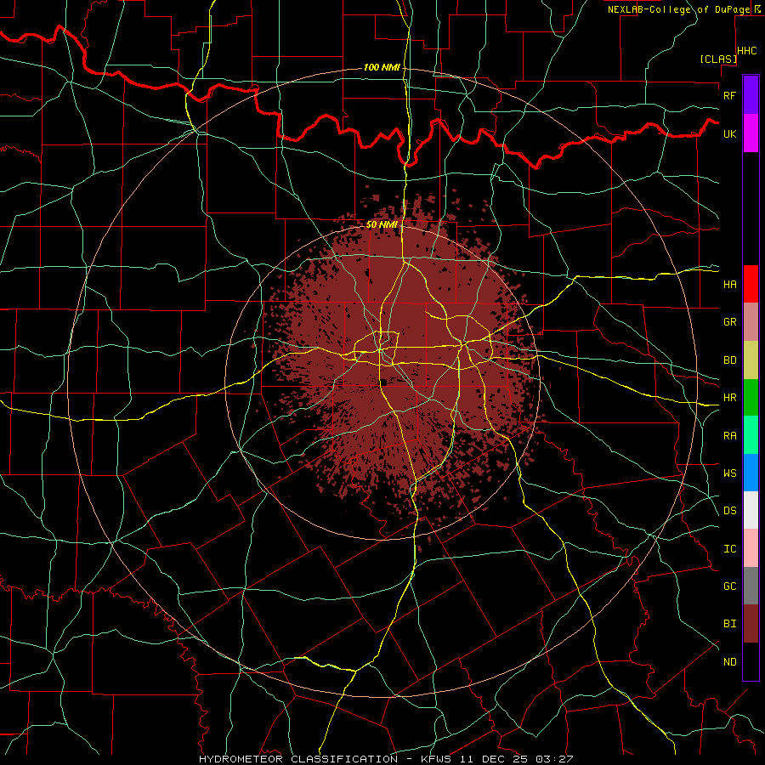Pick the HR green legend swatch
The height and width of the screenshot is (765, 765).
(751, 398)
